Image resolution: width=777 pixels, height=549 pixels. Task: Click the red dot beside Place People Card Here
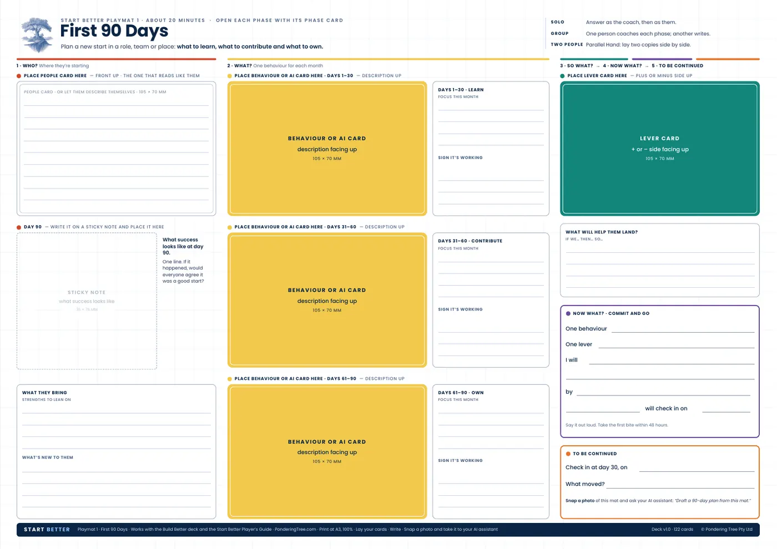[19, 76]
